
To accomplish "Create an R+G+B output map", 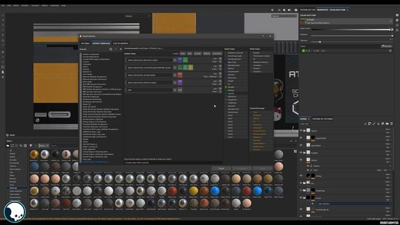I will [197, 54].
